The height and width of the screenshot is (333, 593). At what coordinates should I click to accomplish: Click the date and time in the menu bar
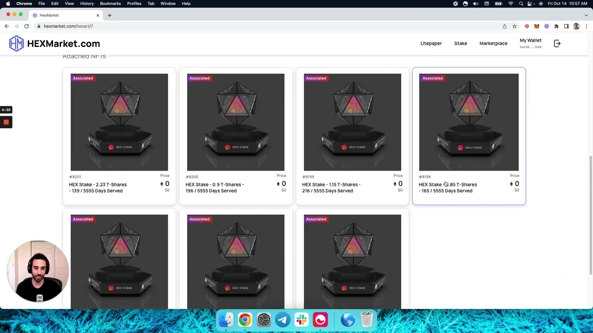pyautogui.click(x=568, y=4)
